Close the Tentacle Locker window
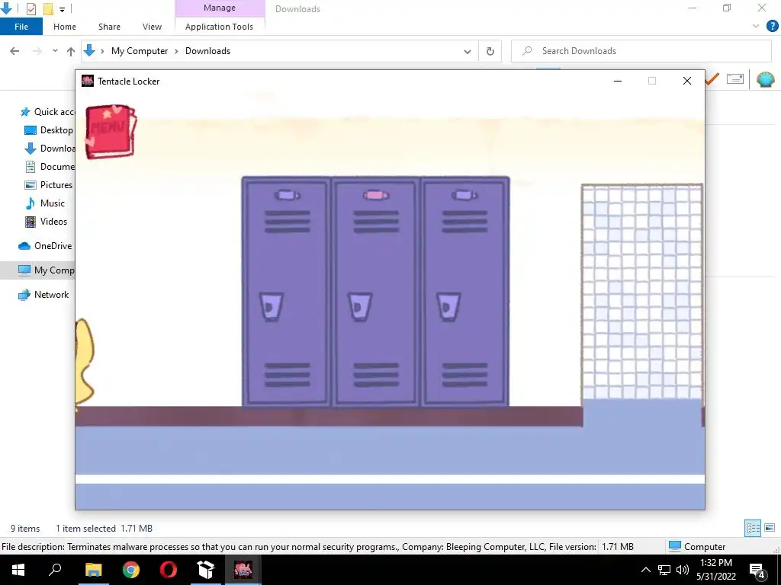Image resolution: width=781 pixels, height=585 pixels. (x=687, y=81)
